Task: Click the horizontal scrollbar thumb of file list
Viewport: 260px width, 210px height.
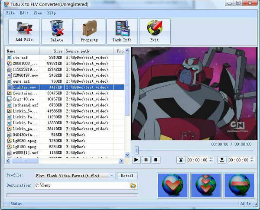Action: click(25, 161)
